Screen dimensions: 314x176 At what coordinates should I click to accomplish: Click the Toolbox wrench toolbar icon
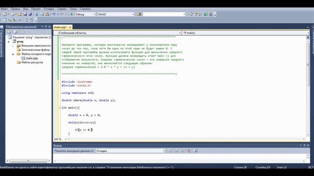[201, 14]
